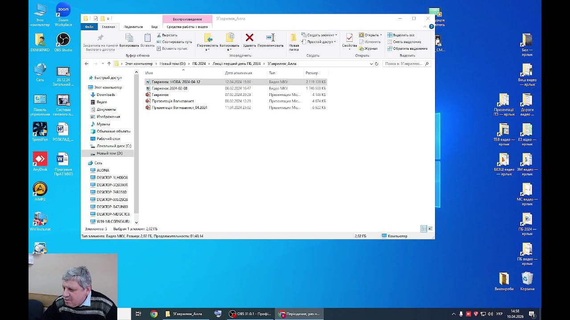Viewport: 570px width, 320px height.
Task: Click the Воспроизведение contextual tab header
Action: click(187, 19)
